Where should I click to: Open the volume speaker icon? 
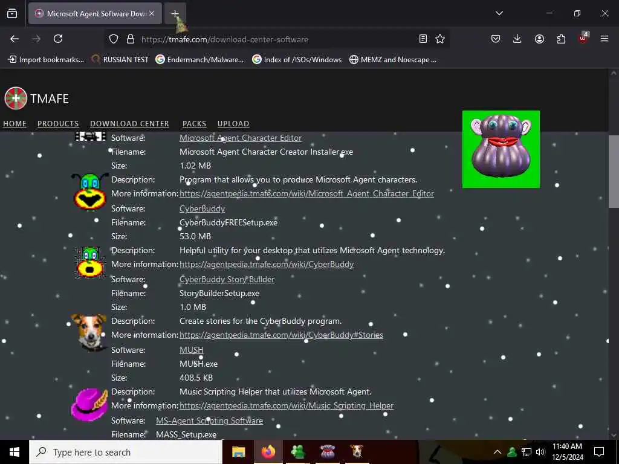[x=540, y=452]
